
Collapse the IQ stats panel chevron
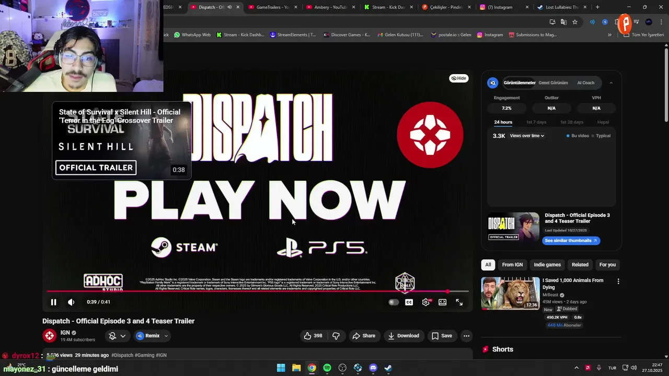(611, 83)
